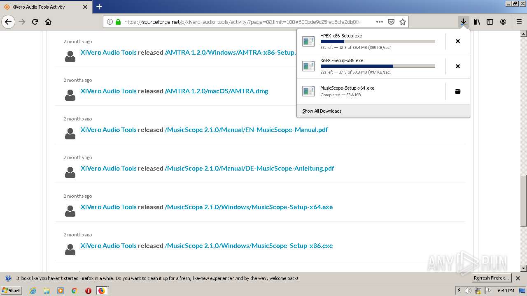527x296 pixels.
Task: Go forward to the next page
Action: pyautogui.click(x=22, y=22)
